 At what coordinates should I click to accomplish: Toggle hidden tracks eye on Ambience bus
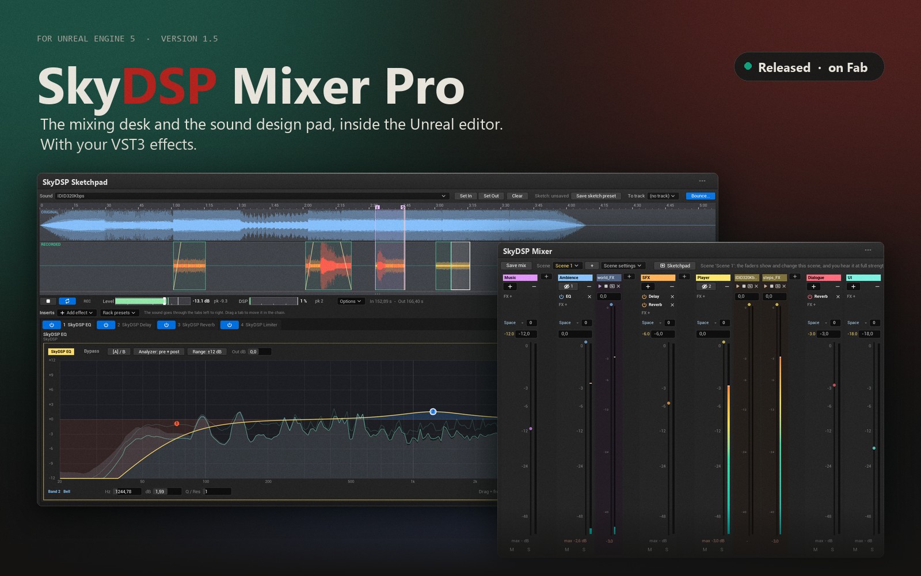click(569, 286)
